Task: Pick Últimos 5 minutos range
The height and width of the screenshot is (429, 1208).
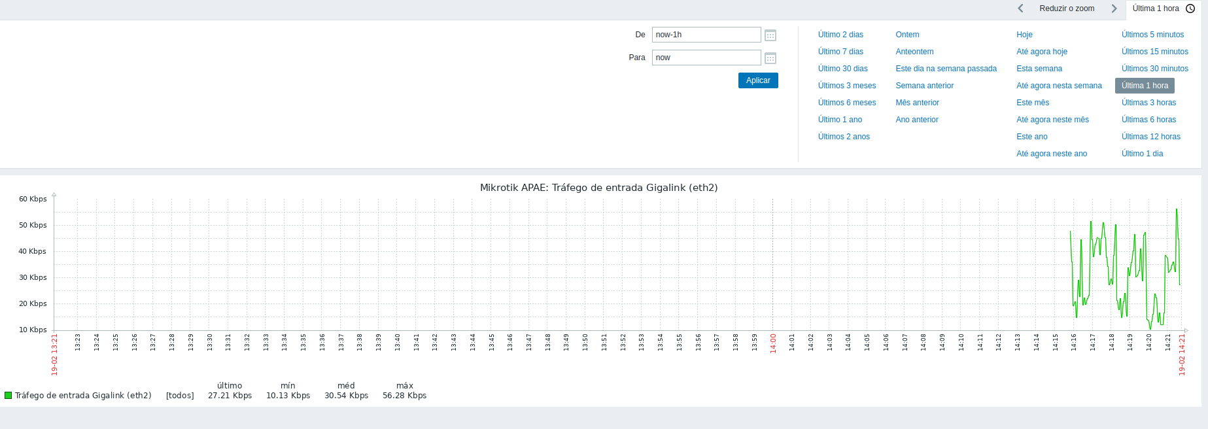Action: click(1152, 35)
